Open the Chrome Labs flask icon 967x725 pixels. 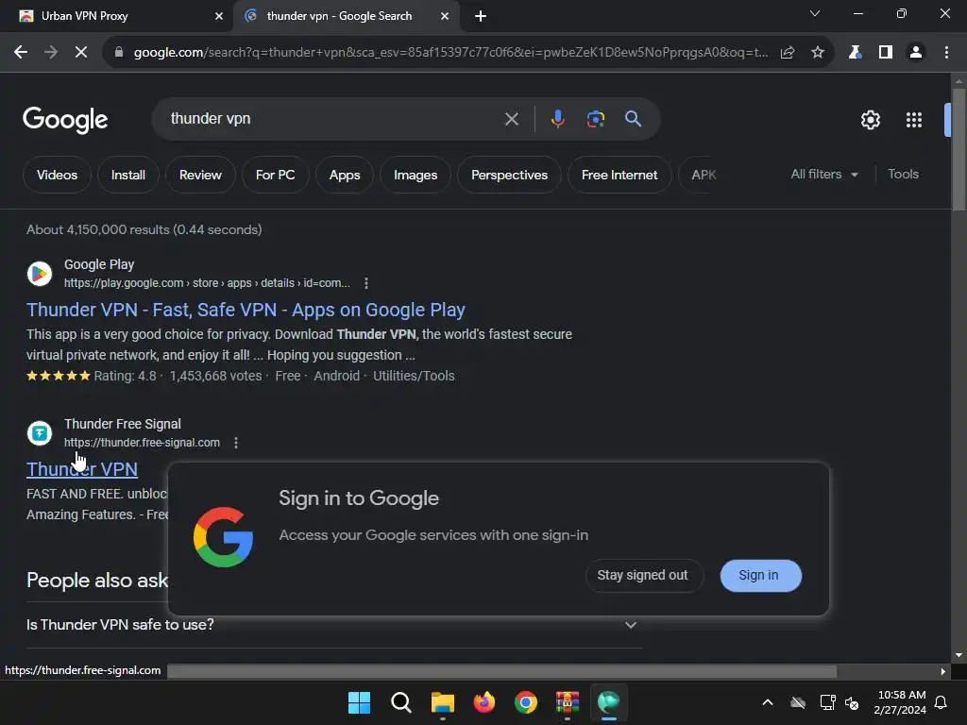tap(855, 53)
